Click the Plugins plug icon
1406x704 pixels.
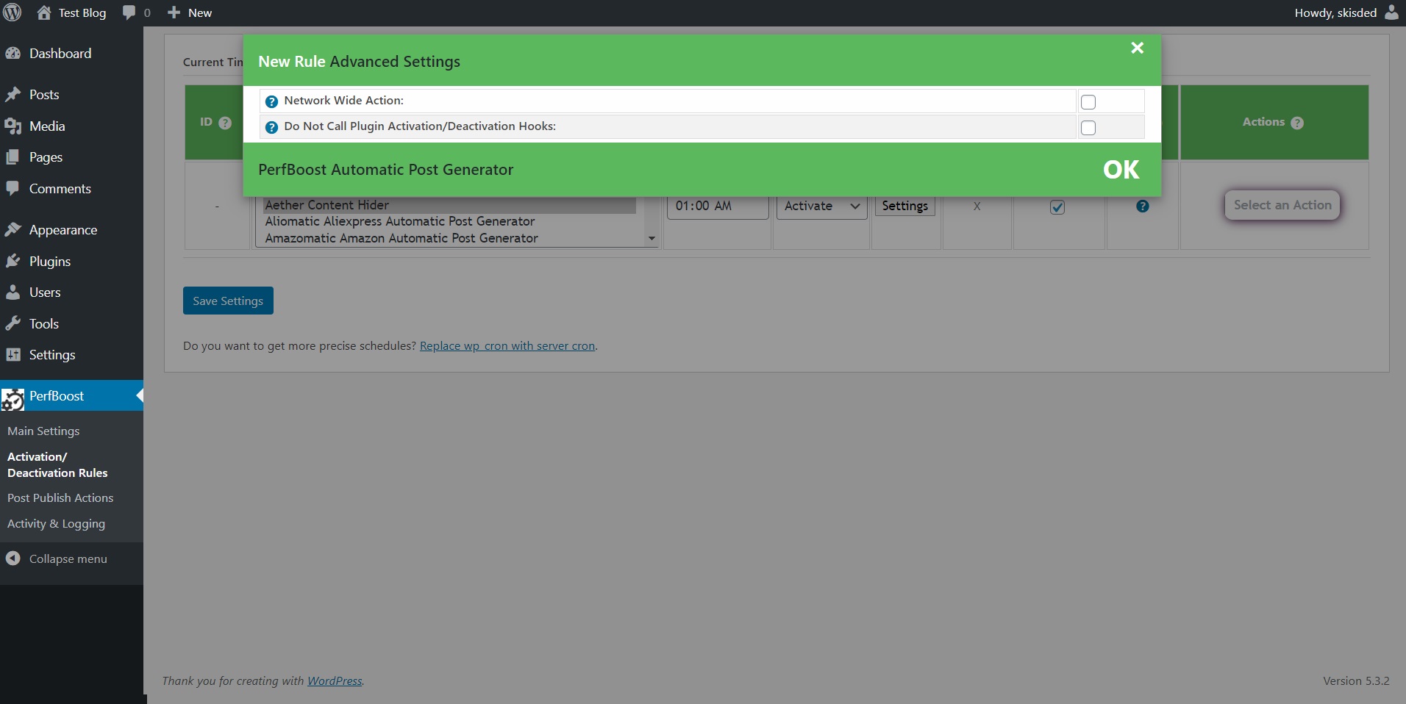(13, 262)
